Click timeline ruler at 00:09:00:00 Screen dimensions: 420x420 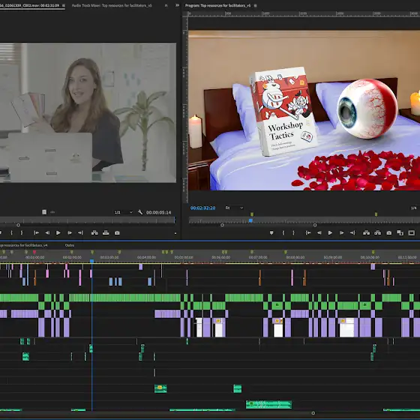point(333,257)
